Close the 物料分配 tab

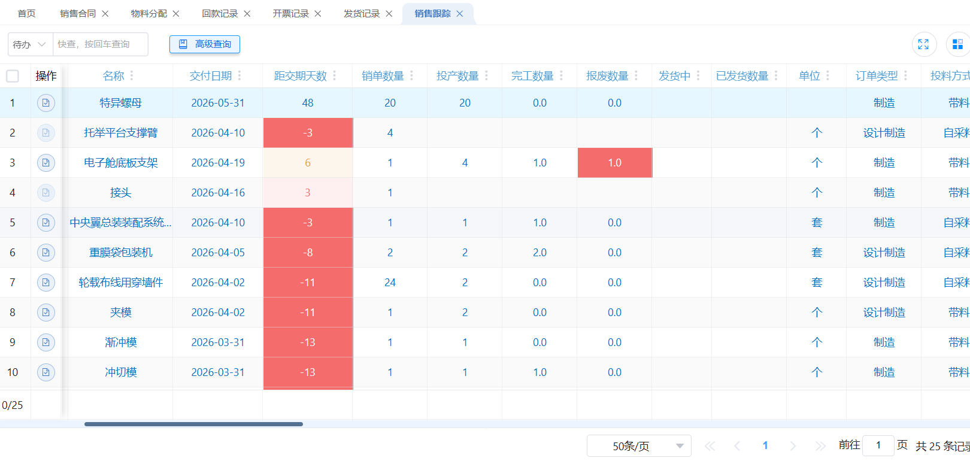click(x=176, y=14)
